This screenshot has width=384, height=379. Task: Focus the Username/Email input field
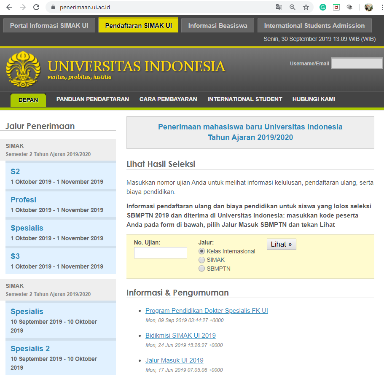(357, 64)
